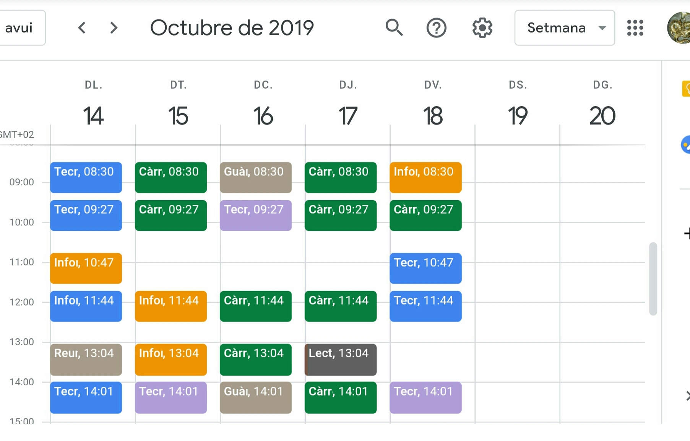Click the vertical scrollbar thumb
Viewport: 690px width, 441px height.
pyautogui.click(x=653, y=279)
